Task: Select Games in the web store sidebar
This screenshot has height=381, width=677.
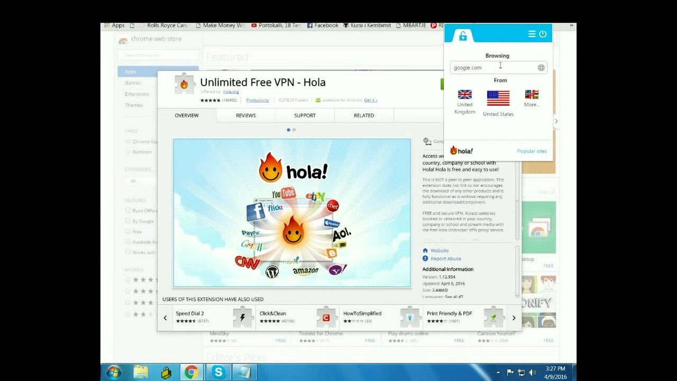Action: coord(133,83)
